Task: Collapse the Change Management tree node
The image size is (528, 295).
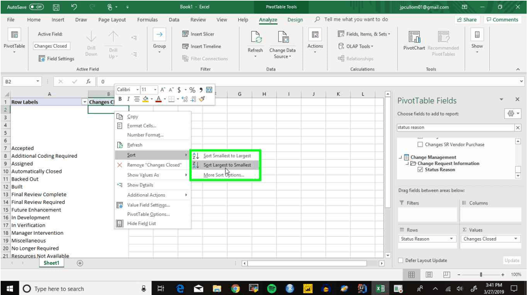Action: click(400, 157)
